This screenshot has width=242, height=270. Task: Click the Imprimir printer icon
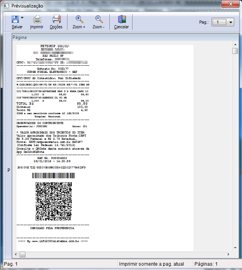37,19
